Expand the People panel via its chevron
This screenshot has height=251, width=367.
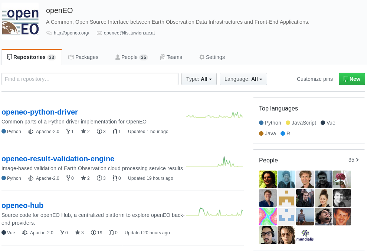[x=357, y=160]
